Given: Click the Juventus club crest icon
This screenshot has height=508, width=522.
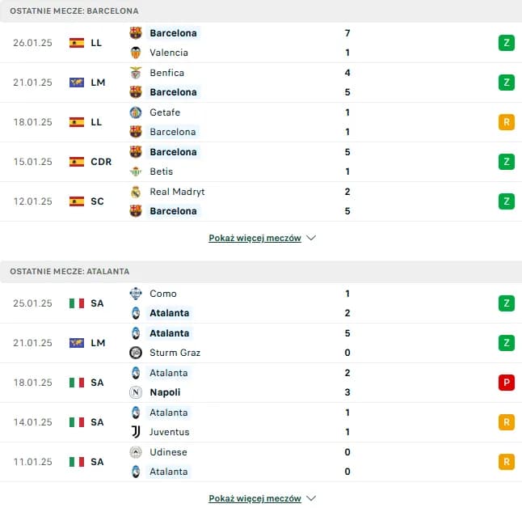Looking at the screenshot, I should click(136, 432).
